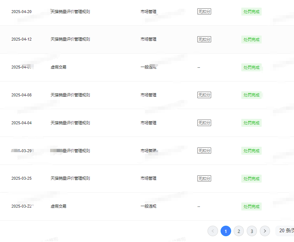The image size is (294, 242).
Task: Click 一般违规 in the 2025-03-22 row
Action: click(x=148, y=206)
